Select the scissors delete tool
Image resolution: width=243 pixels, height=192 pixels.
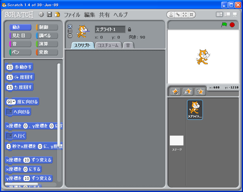pos(178,15)
